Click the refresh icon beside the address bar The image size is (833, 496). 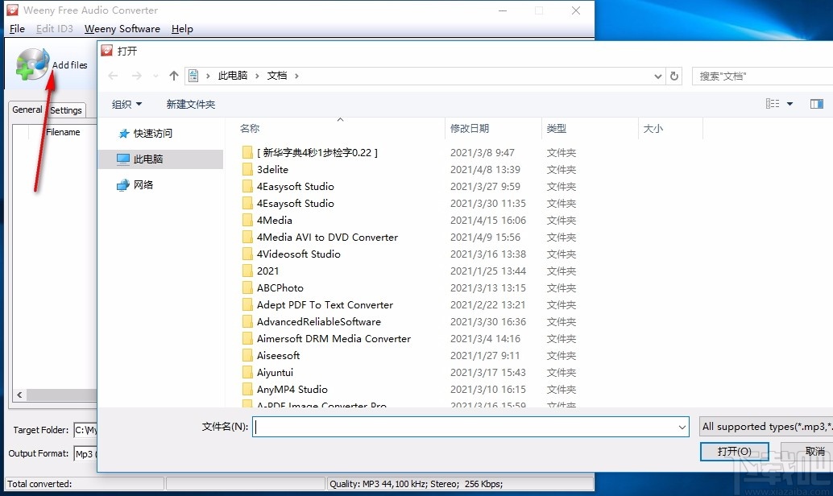[x=675, y=76]
